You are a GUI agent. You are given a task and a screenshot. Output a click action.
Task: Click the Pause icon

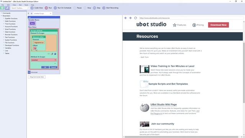pos(75,8)
